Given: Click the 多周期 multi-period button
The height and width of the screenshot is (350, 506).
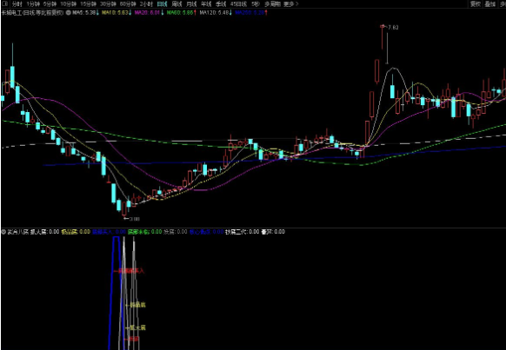Looking at the screenshot, I should tap(272, 4).
